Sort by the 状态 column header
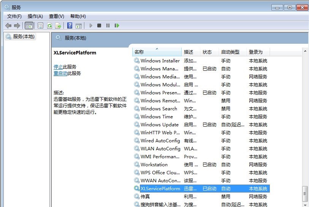 [209, 52]
